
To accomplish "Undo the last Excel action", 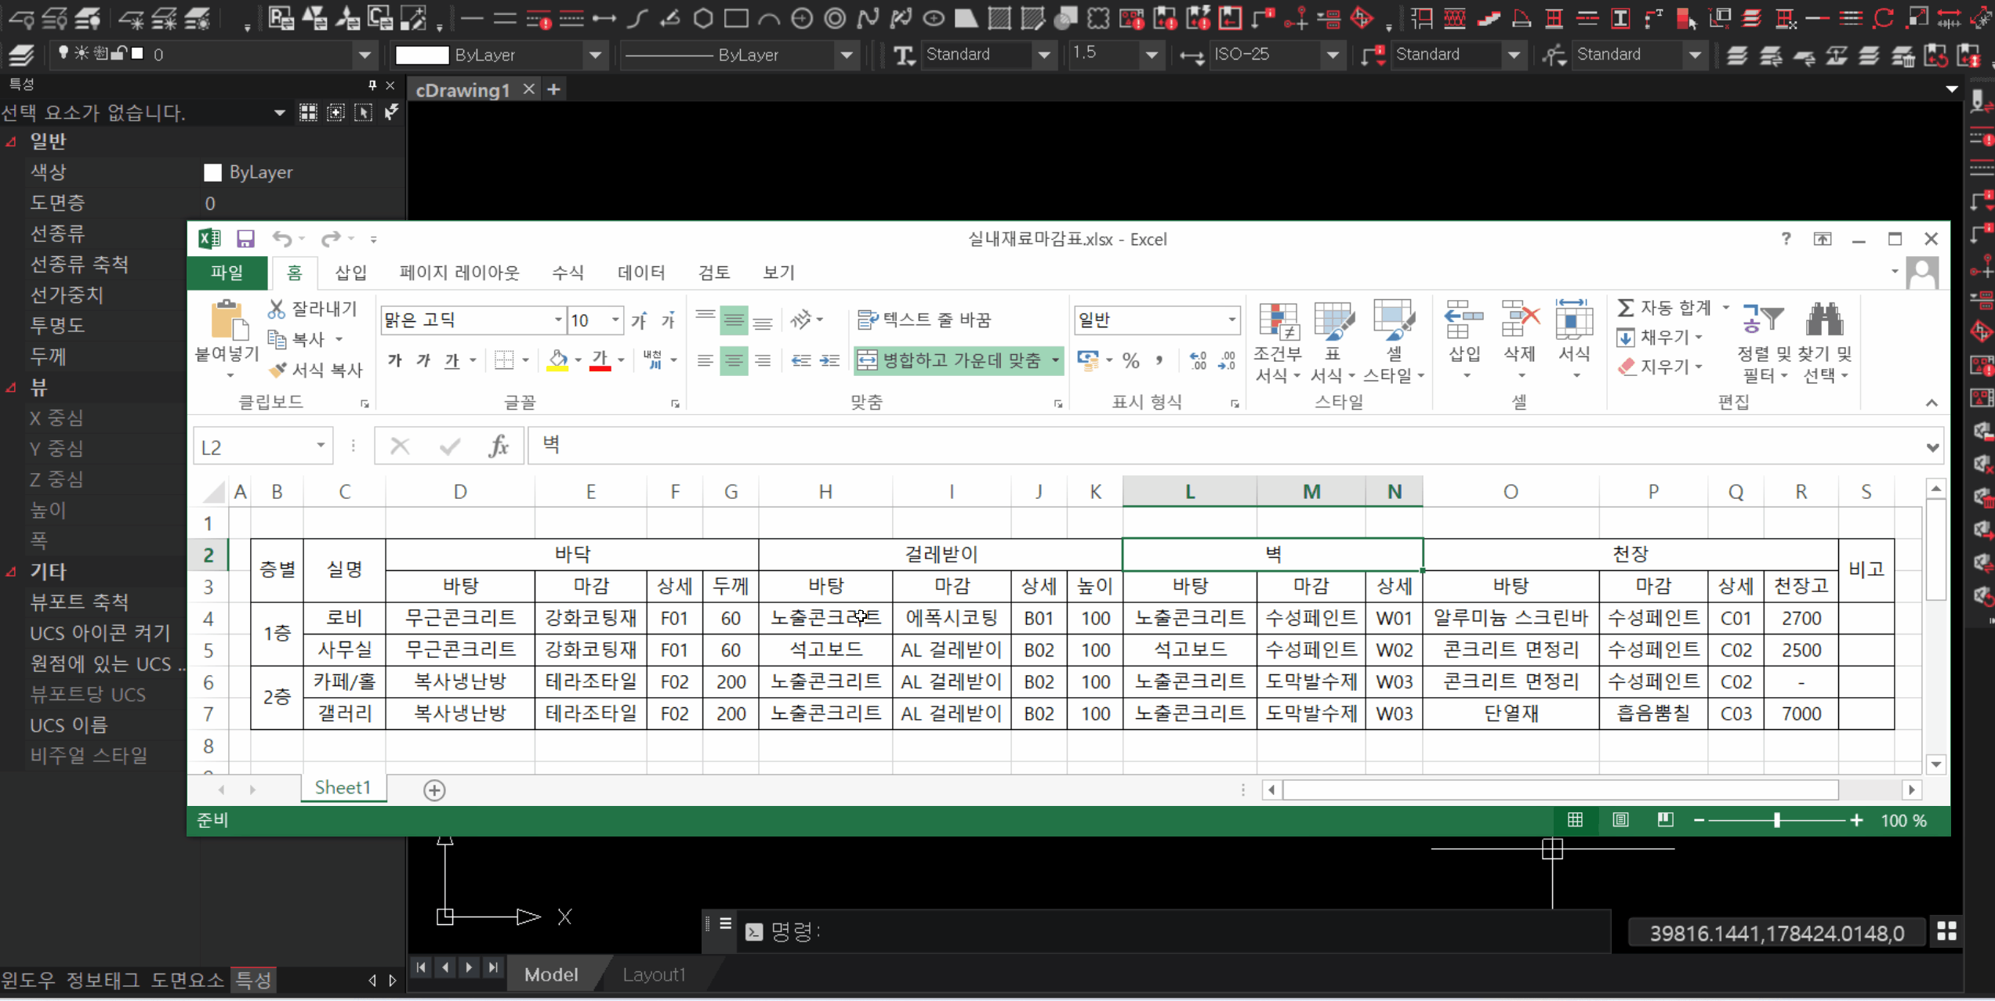I will (281, 239).
